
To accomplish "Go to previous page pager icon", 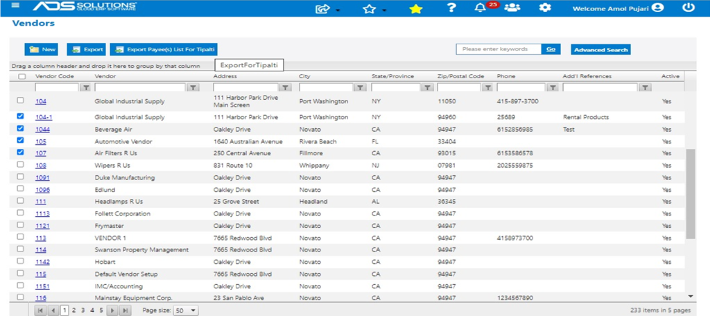I will click(53, 310).
